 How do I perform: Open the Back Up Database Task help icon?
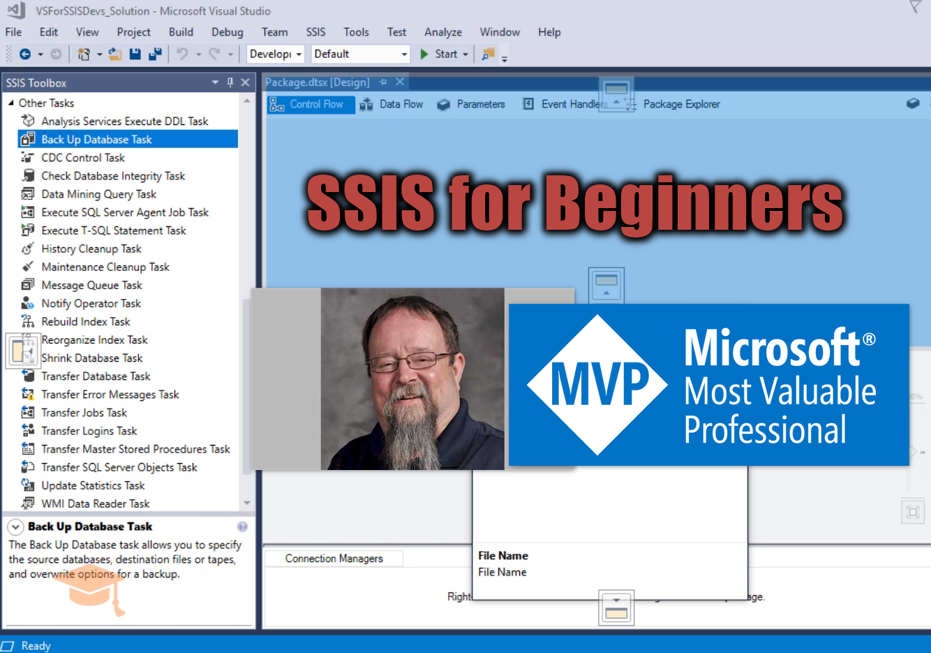tap(242, 527)
